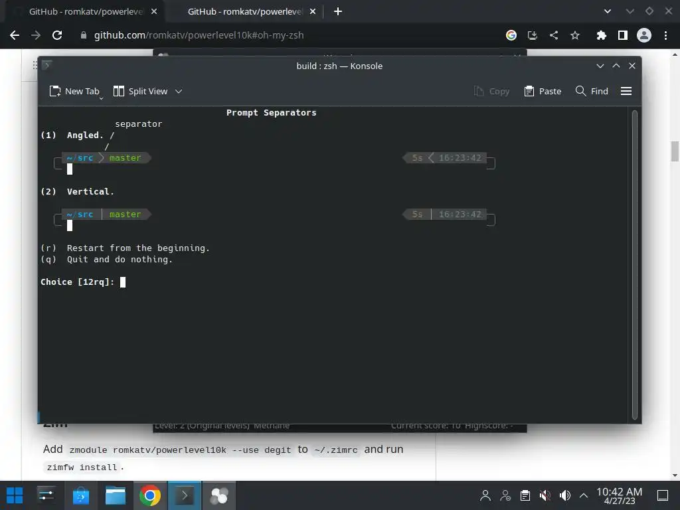Image resolution: width=680 pixels, height=510 pixels.
Task: Reload the GitHub page
Action: pyautogui.click(x=57, y=35)
